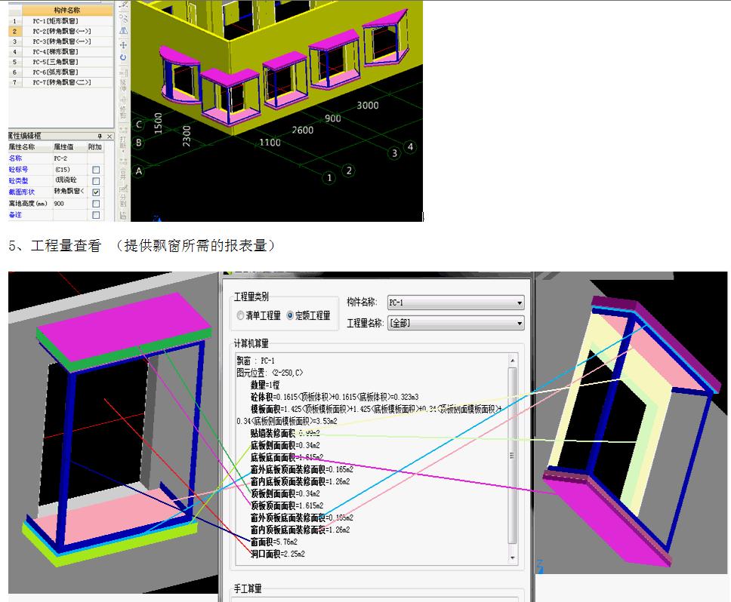Click the 砼体积 result line
Viewport: 731px width, 602px height.
(335, 397)
